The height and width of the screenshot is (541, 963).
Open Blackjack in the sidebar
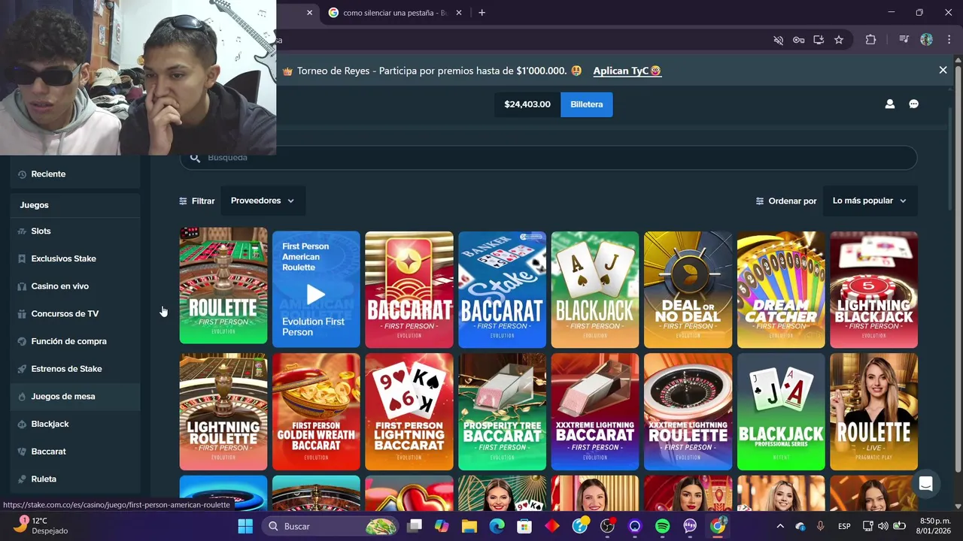(75, 424)
